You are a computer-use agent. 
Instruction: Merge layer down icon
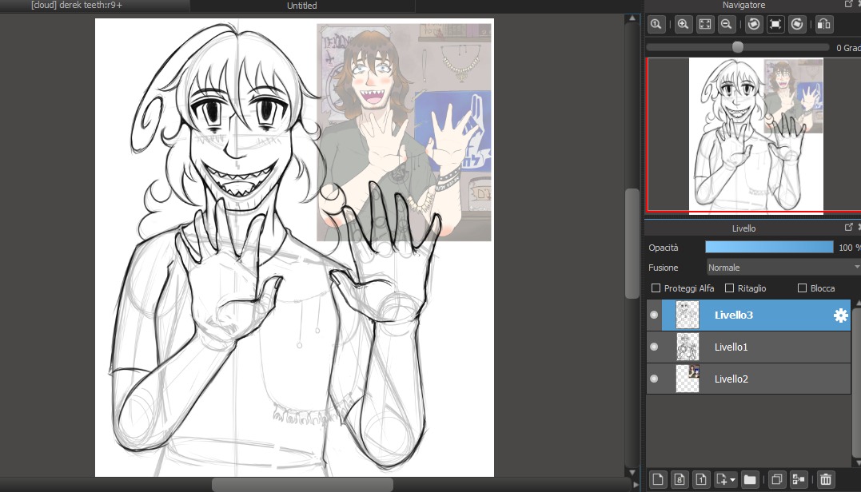pyautogui.click(x=799, y=479)
